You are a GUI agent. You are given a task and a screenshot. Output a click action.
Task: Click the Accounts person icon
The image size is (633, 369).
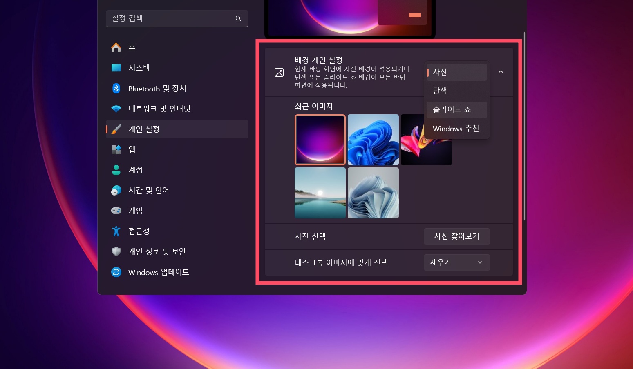tap(116, 170)
